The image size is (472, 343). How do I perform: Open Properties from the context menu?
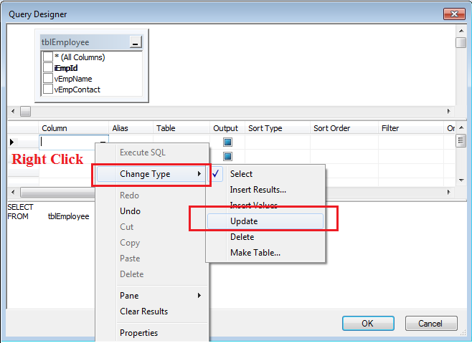(x=138, y=333)
